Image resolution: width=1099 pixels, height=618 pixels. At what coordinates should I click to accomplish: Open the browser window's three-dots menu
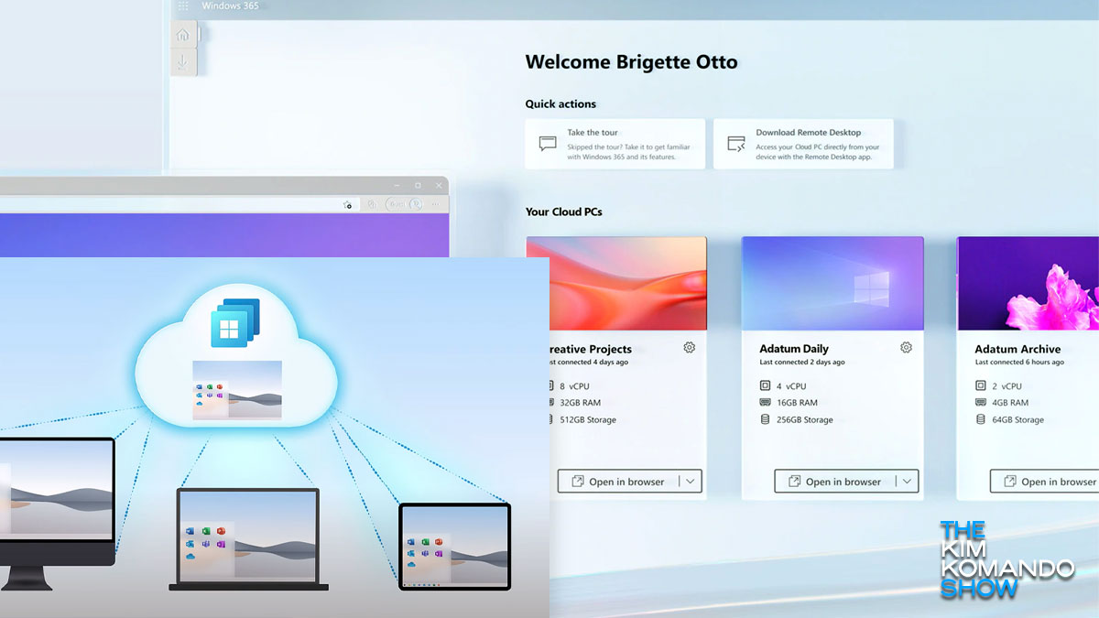435,205
